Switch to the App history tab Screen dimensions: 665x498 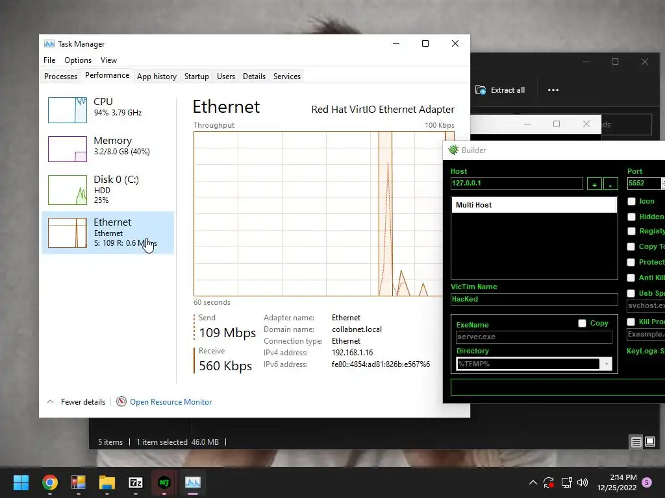pyautogui.click(x=157, y=77)
